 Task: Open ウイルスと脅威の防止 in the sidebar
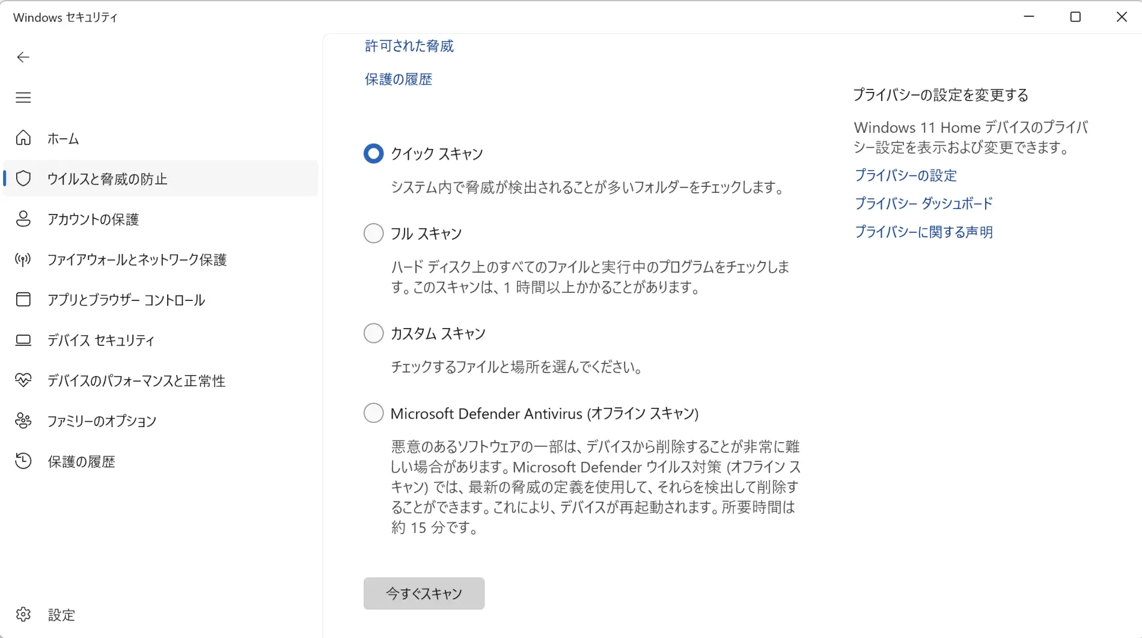(160, 178)
